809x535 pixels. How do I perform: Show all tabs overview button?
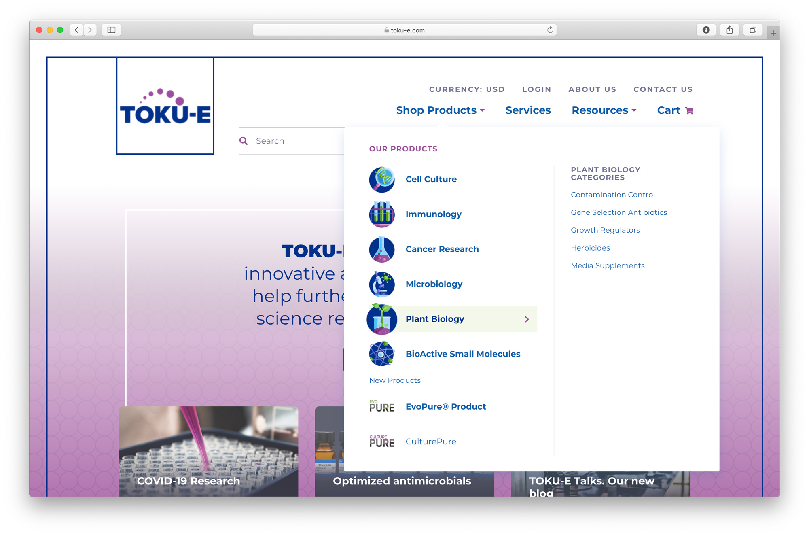(753, 30)
